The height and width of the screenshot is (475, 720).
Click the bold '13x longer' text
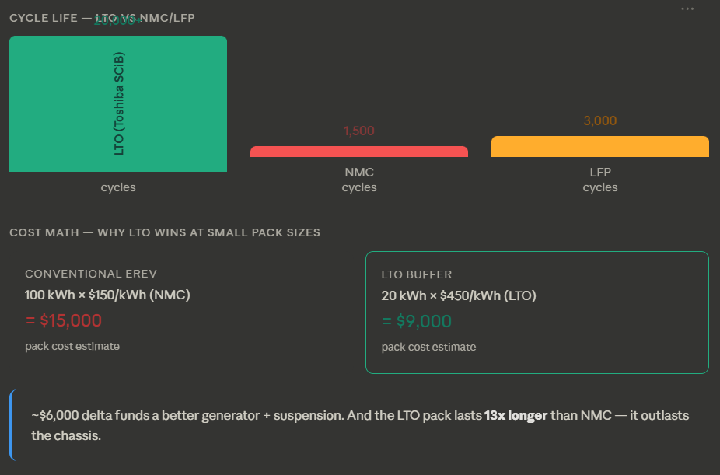516,416
